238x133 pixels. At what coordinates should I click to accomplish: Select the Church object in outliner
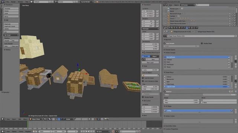tap(172, 18)
